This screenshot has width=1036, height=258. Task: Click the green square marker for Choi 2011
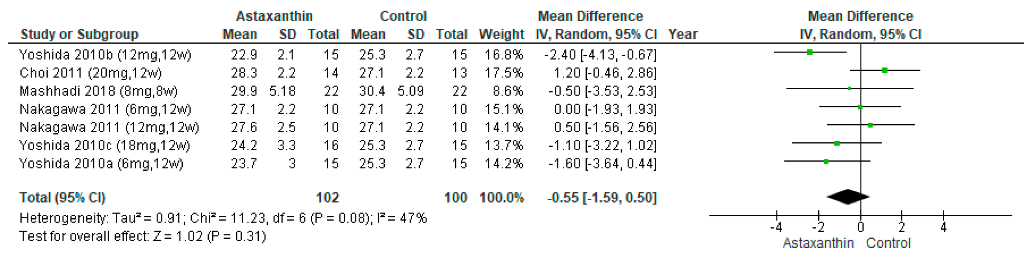885,70
